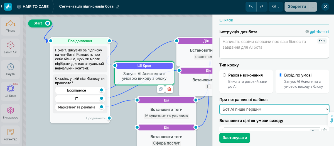Close the flow editor
The image size is (334, 146).
click(325, 6)
